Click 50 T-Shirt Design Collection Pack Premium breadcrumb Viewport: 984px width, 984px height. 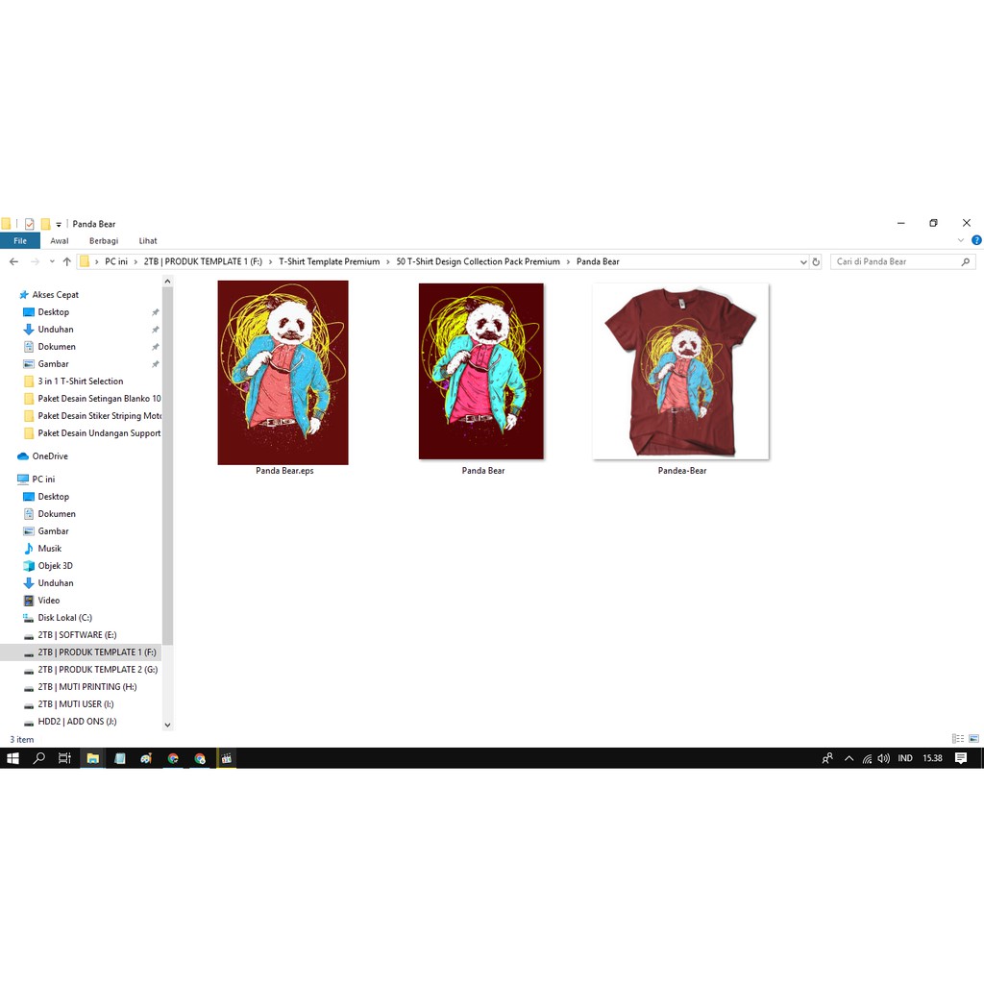(479, 261)
